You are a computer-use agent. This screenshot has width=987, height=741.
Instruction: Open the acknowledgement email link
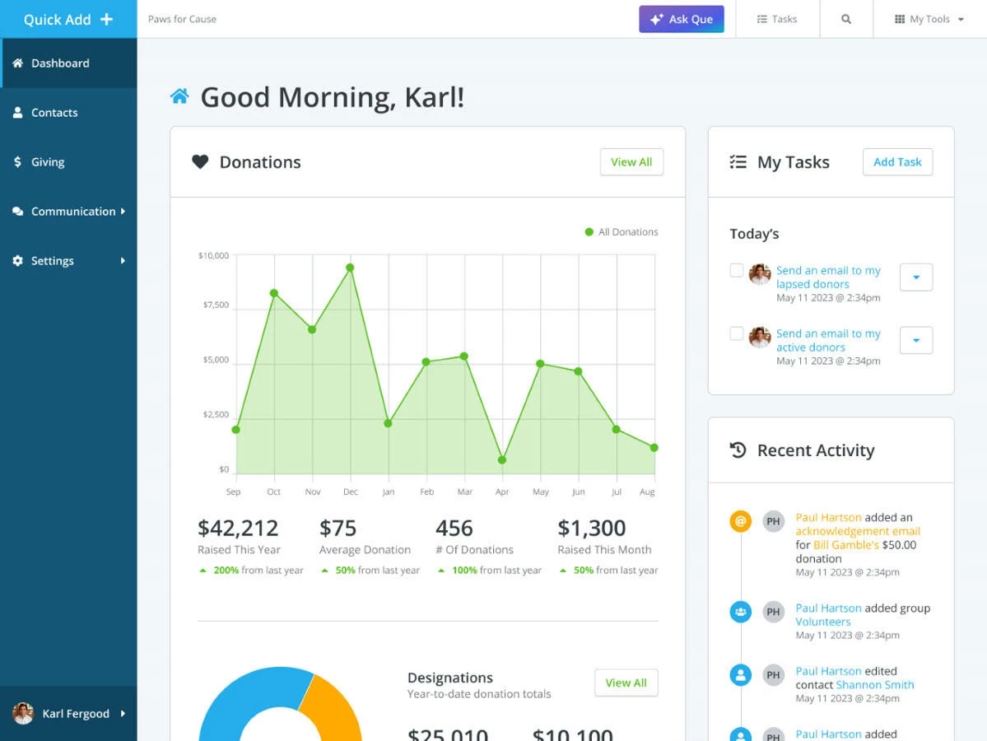click(x=857, y=531)
